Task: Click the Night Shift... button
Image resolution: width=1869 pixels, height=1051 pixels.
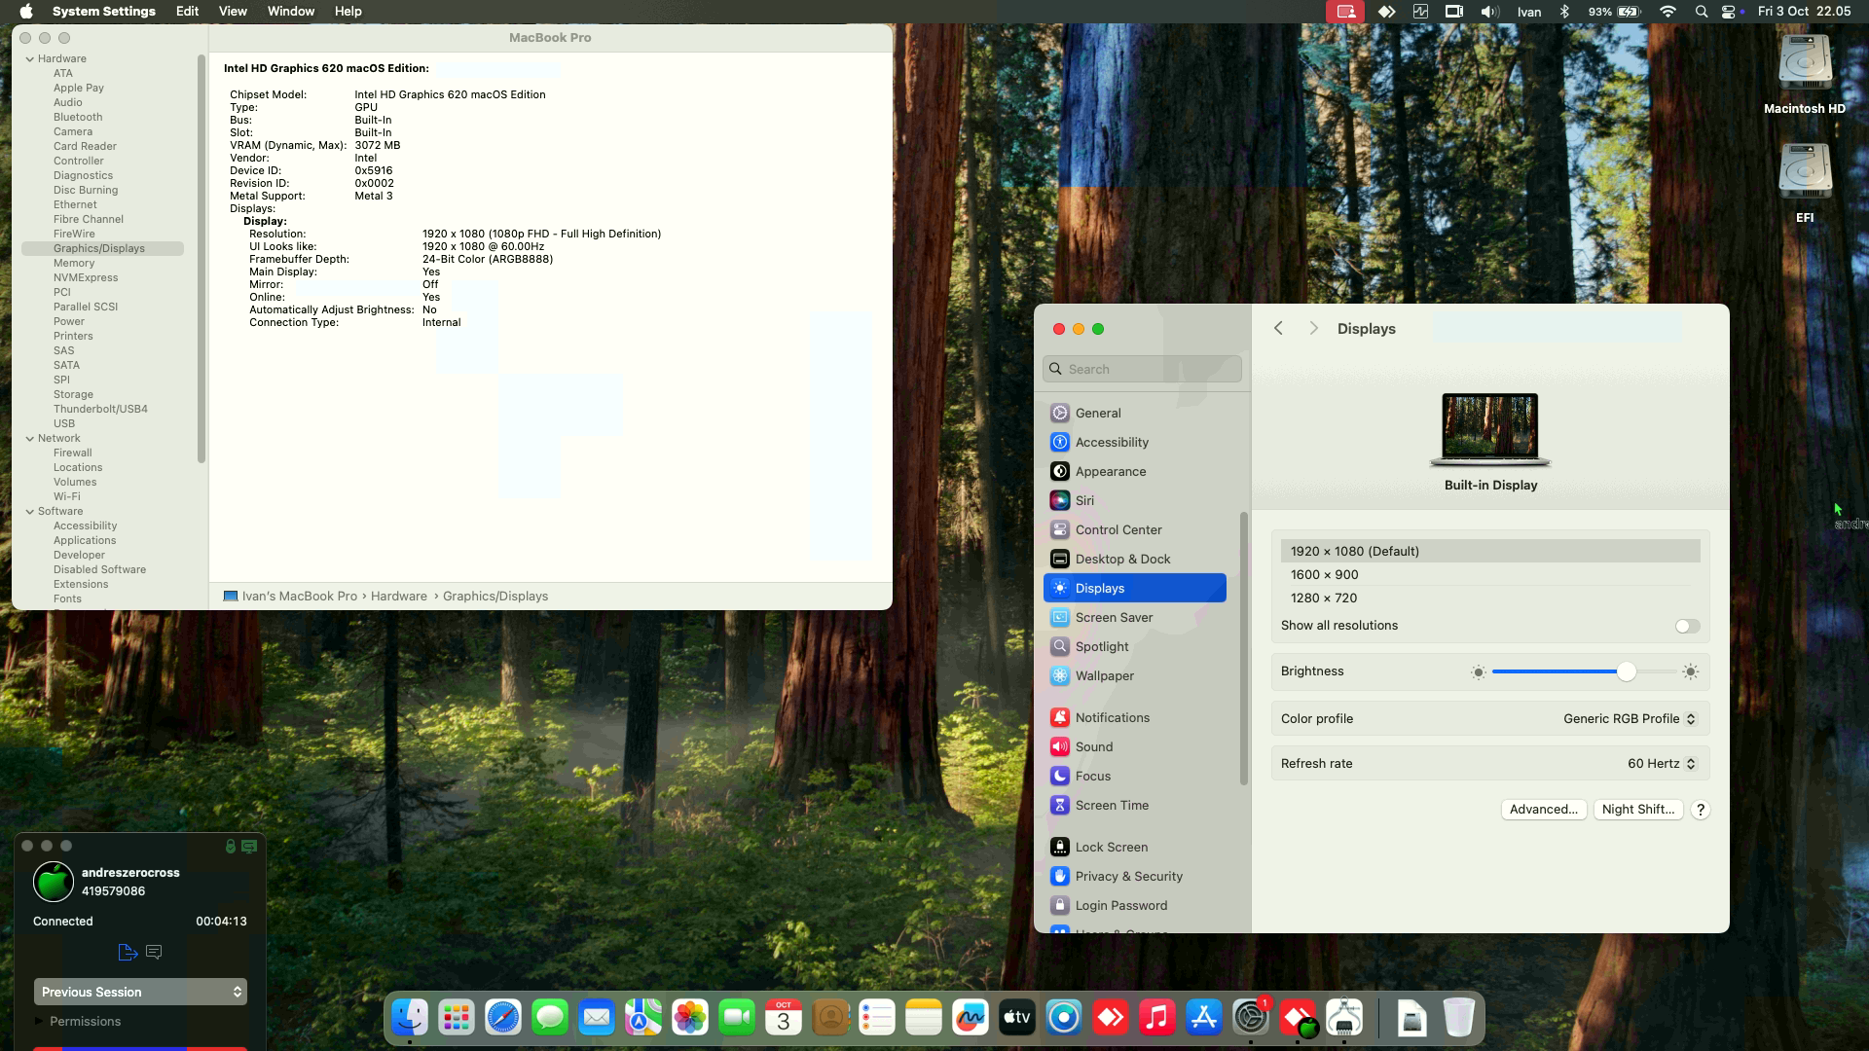Action: click(x=1638, y=810)
